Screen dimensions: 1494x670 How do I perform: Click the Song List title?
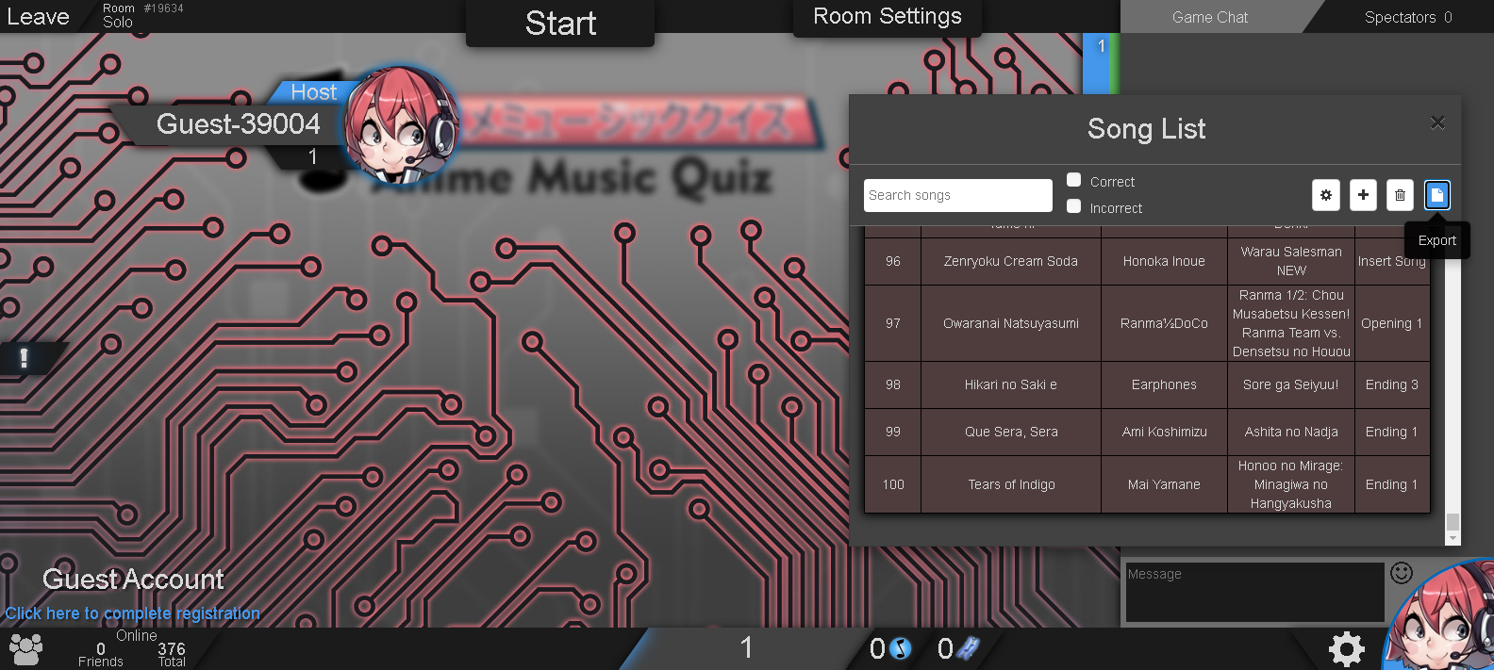click(x=1146, y=129)
